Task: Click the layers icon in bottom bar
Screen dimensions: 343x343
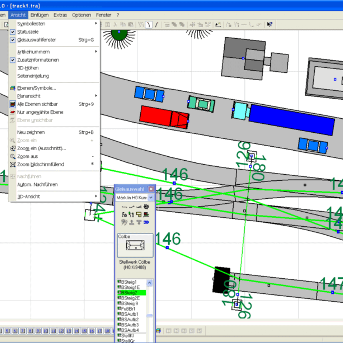Action: pyautogui.click(x=158, y=331)
